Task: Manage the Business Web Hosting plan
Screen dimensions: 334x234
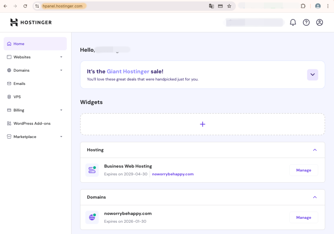Action: point(304,170)
